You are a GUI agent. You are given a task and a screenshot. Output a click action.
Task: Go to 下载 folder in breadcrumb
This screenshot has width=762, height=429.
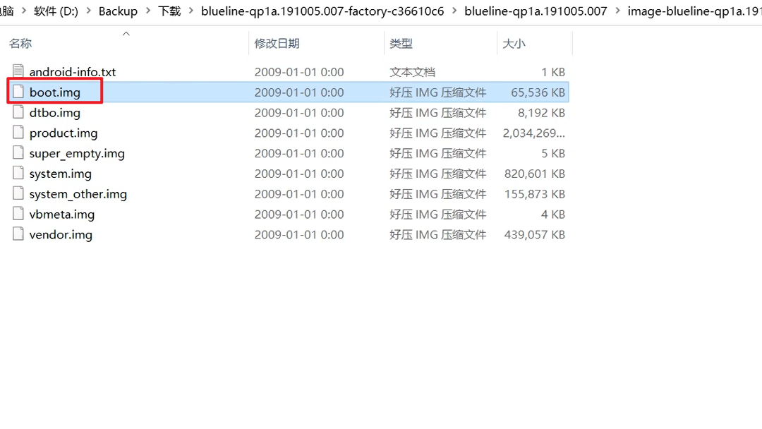(169, 11)
